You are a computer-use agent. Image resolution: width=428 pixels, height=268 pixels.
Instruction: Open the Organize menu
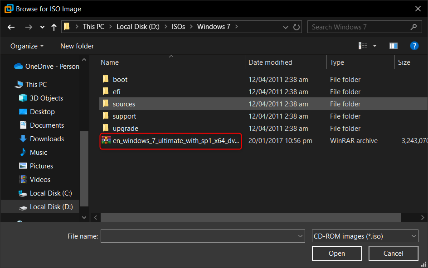point(27,46)
